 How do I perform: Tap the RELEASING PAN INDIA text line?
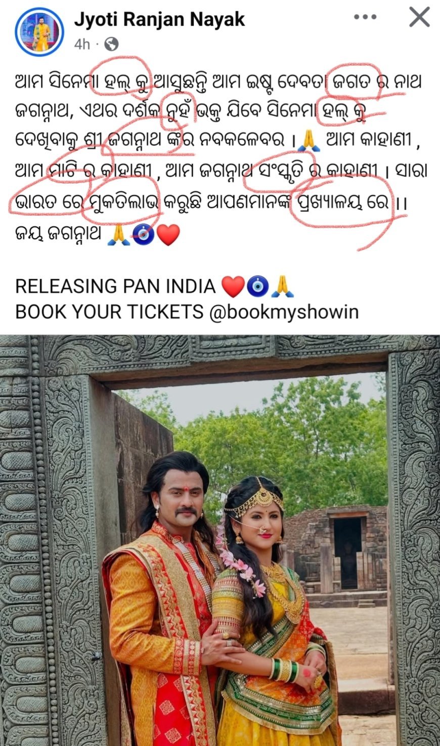pos(116,287)
